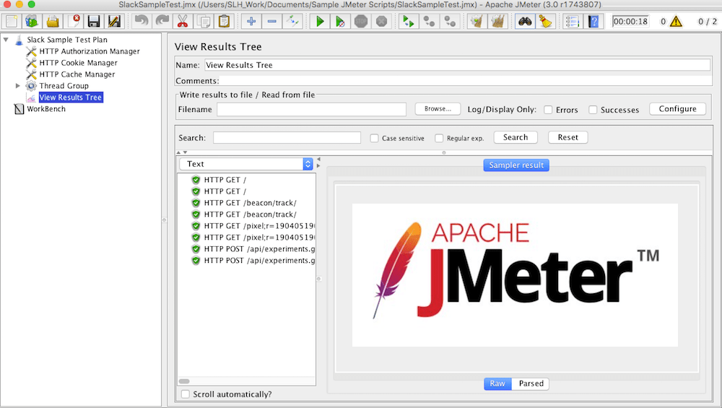Save the test plan with floppy icon
This screenshot has width=722, height=408.
pyautogui.click(x=94, y=21)
